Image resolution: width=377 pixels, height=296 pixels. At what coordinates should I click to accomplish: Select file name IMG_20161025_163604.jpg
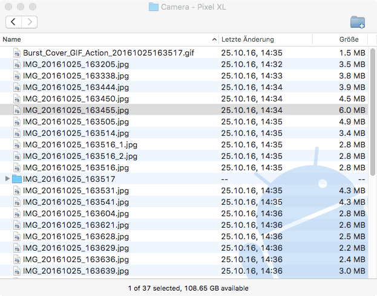[x=76, y=214]
